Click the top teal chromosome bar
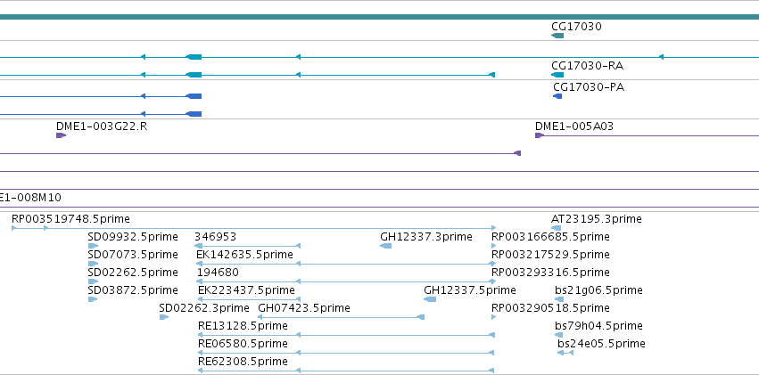Image resolution: width=759 pixels, height=375 pixels. click(x=380, y=17)
